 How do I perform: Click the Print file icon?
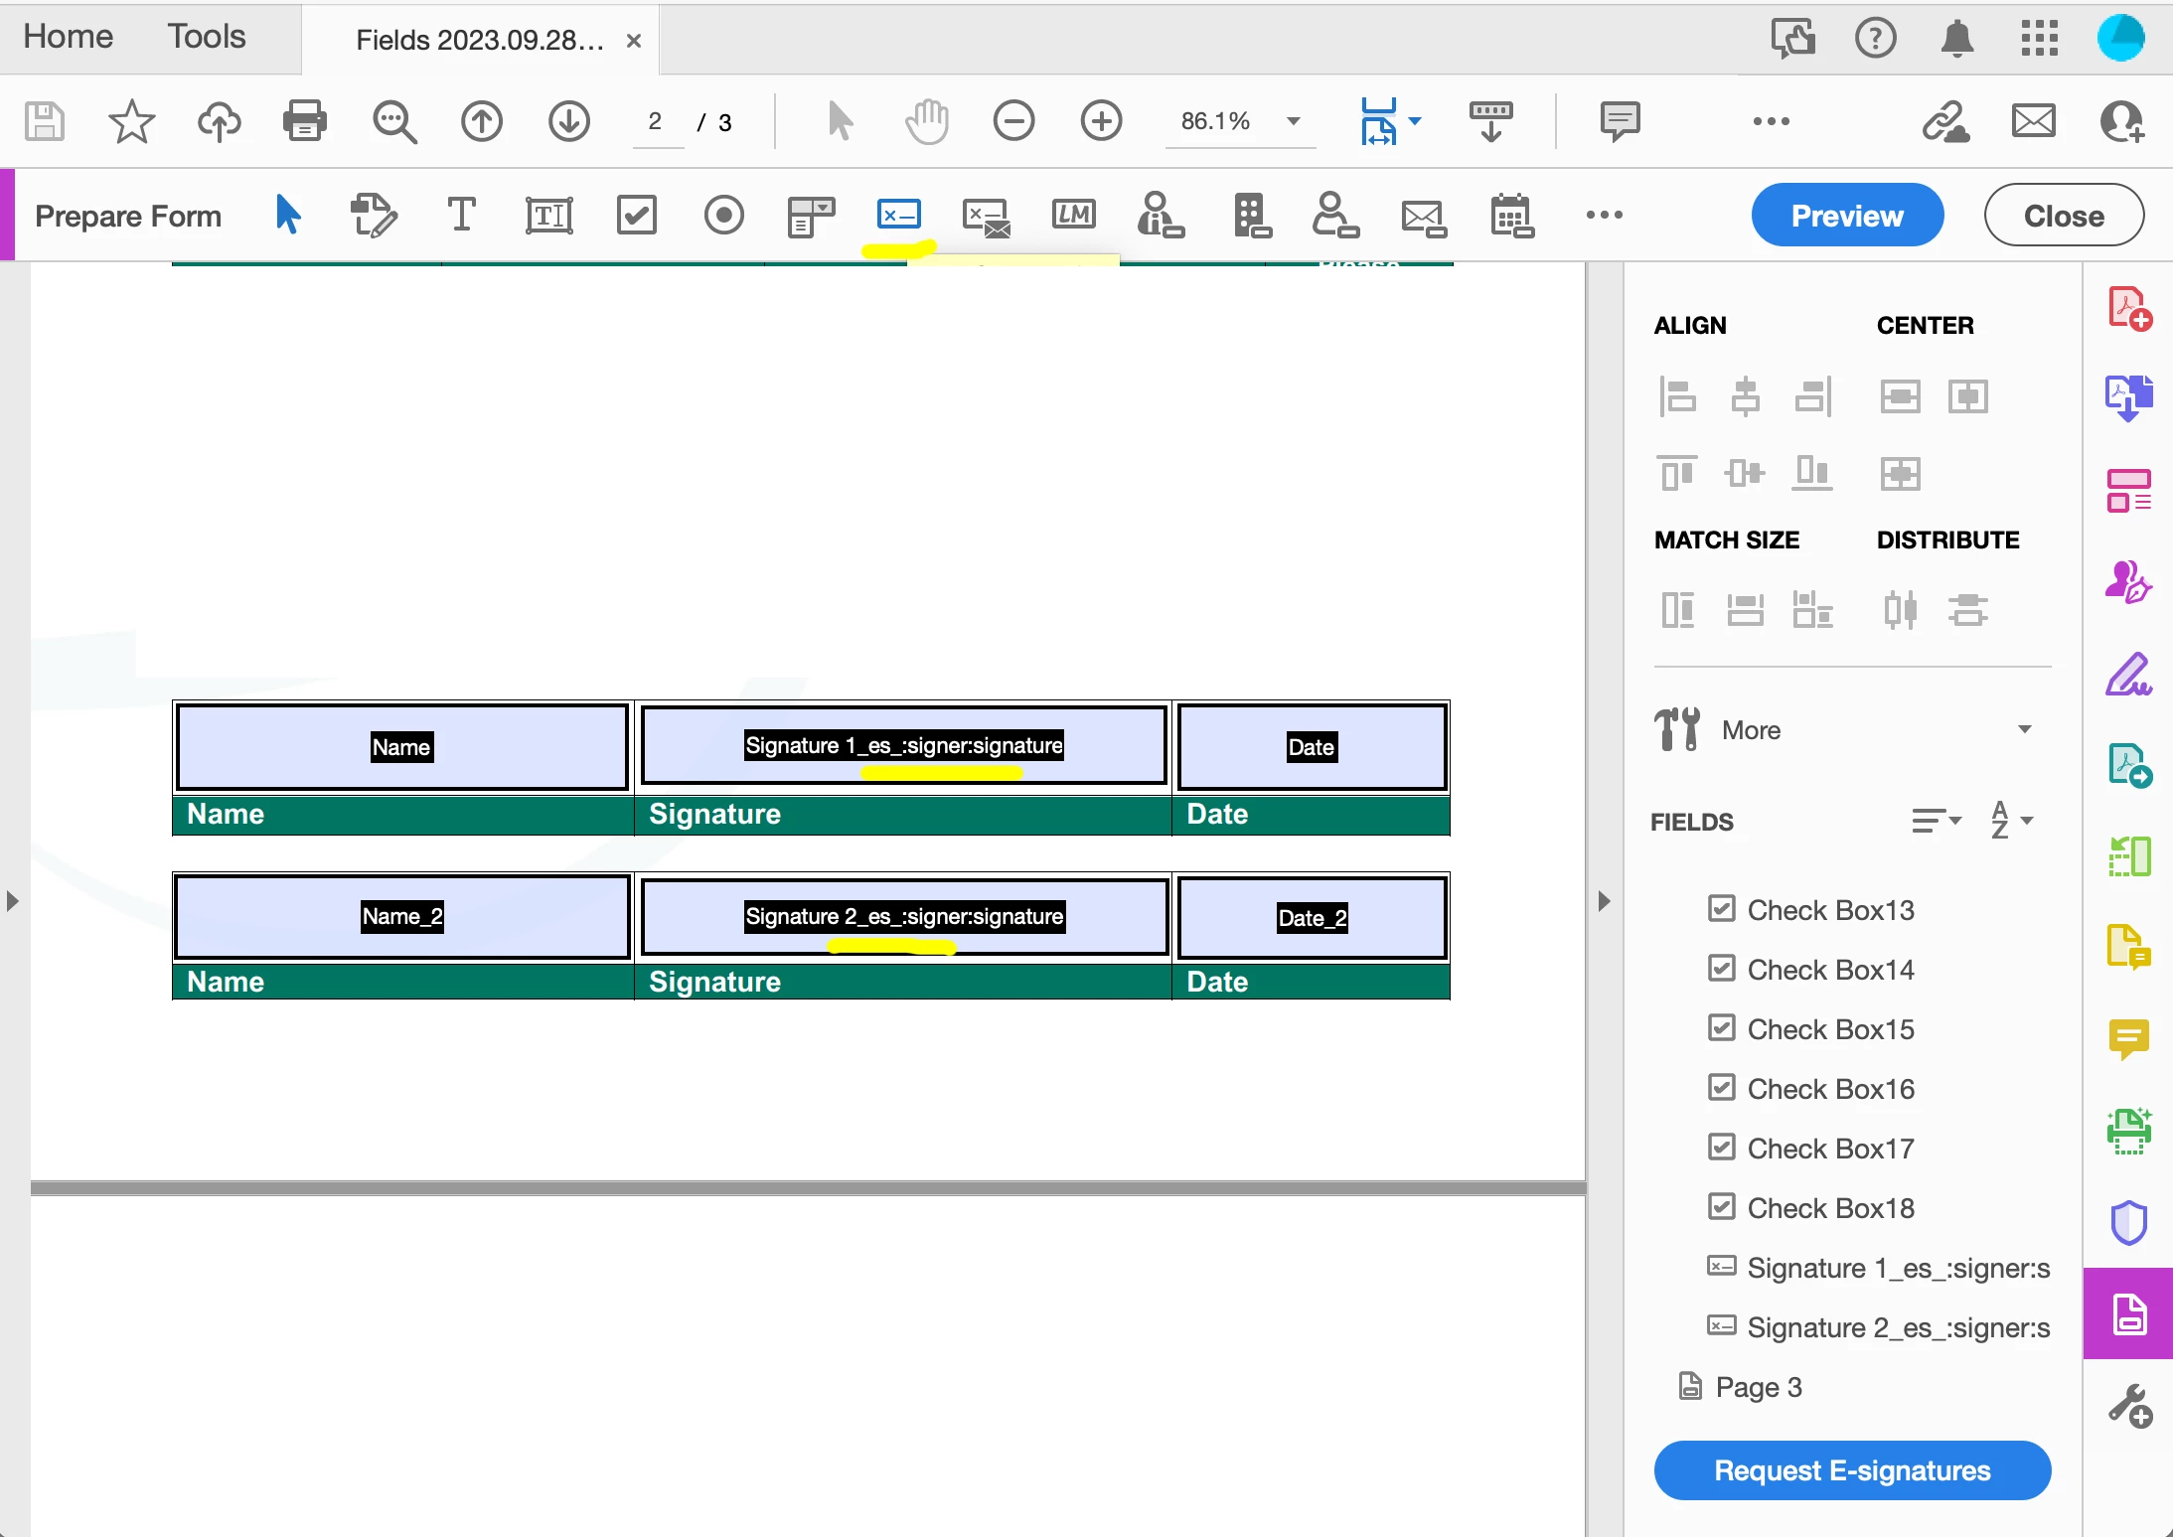[x=304, y=121]
